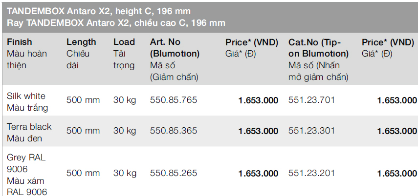
Task: Select the Length column header
Action: pyautogui.click(x=81, y=42)
